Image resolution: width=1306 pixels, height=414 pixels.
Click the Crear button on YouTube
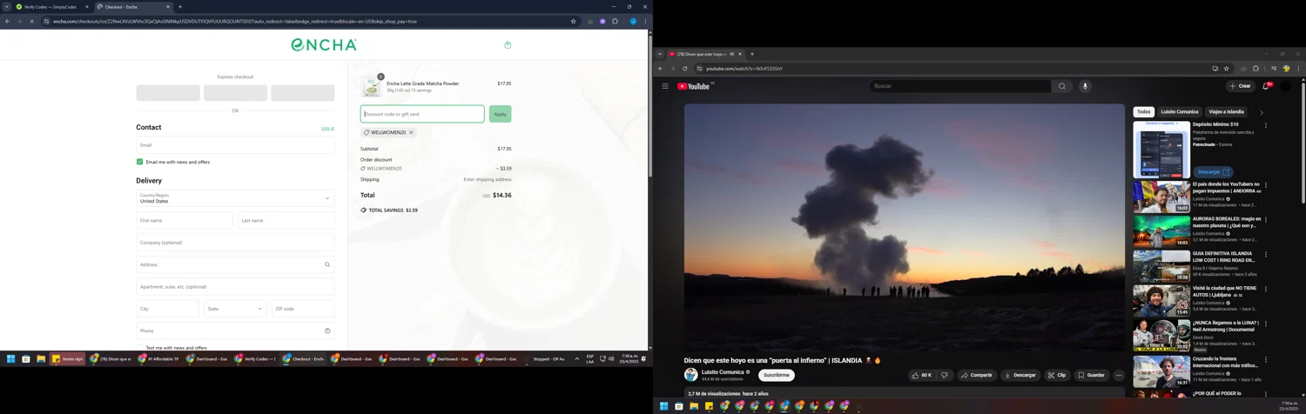coord(1240,86)
